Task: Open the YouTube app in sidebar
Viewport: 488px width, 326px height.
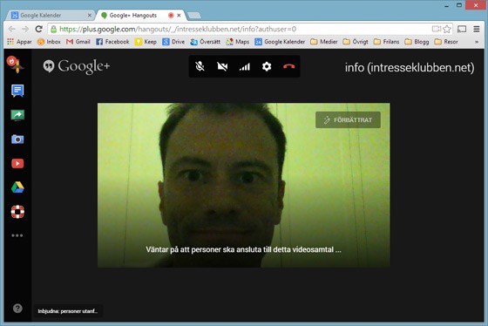Action: click(17, 164)
